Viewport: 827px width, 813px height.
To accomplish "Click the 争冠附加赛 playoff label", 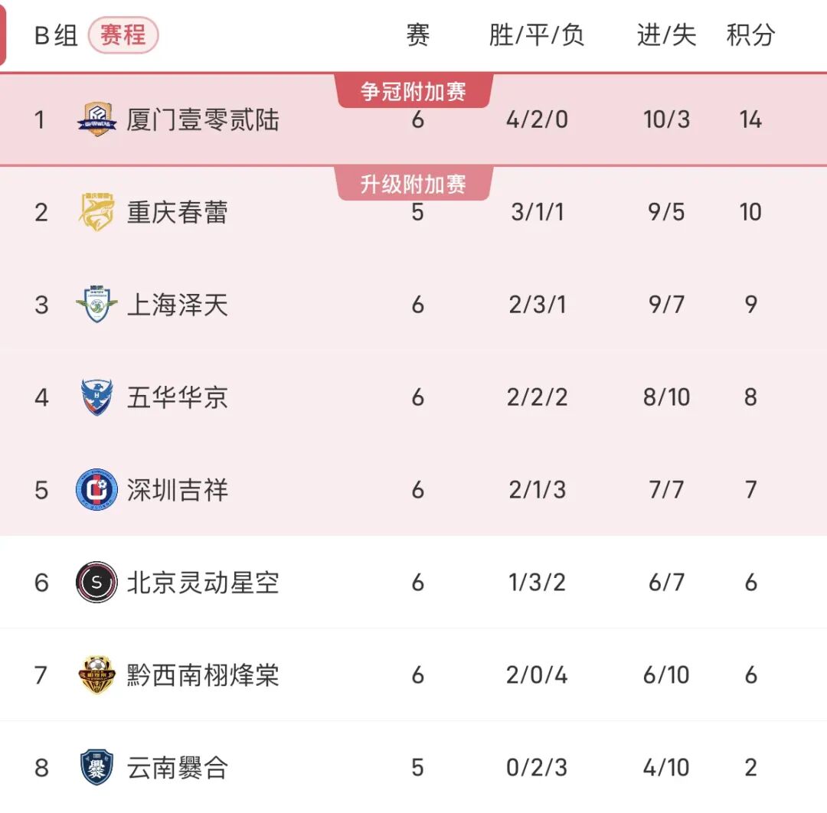I will tap(415, 90).
